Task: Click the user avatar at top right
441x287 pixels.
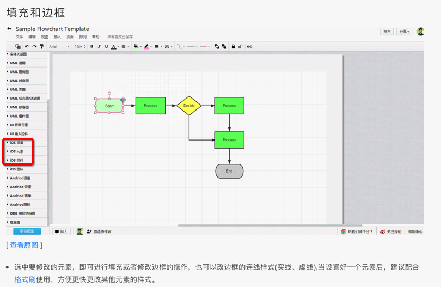Action: pyautogui.click(x=420, y=32)
